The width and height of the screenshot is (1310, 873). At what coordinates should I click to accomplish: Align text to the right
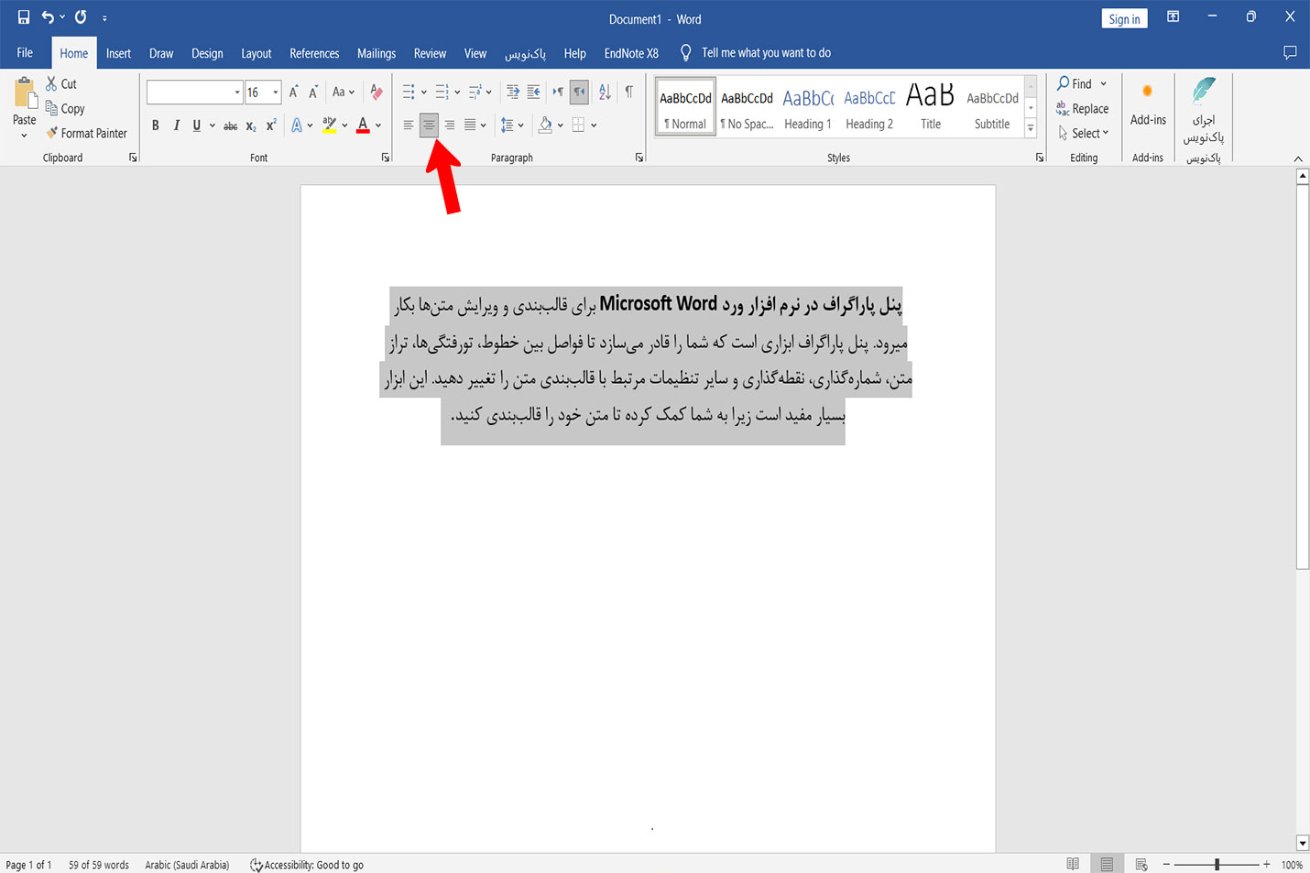coord(449,125)
